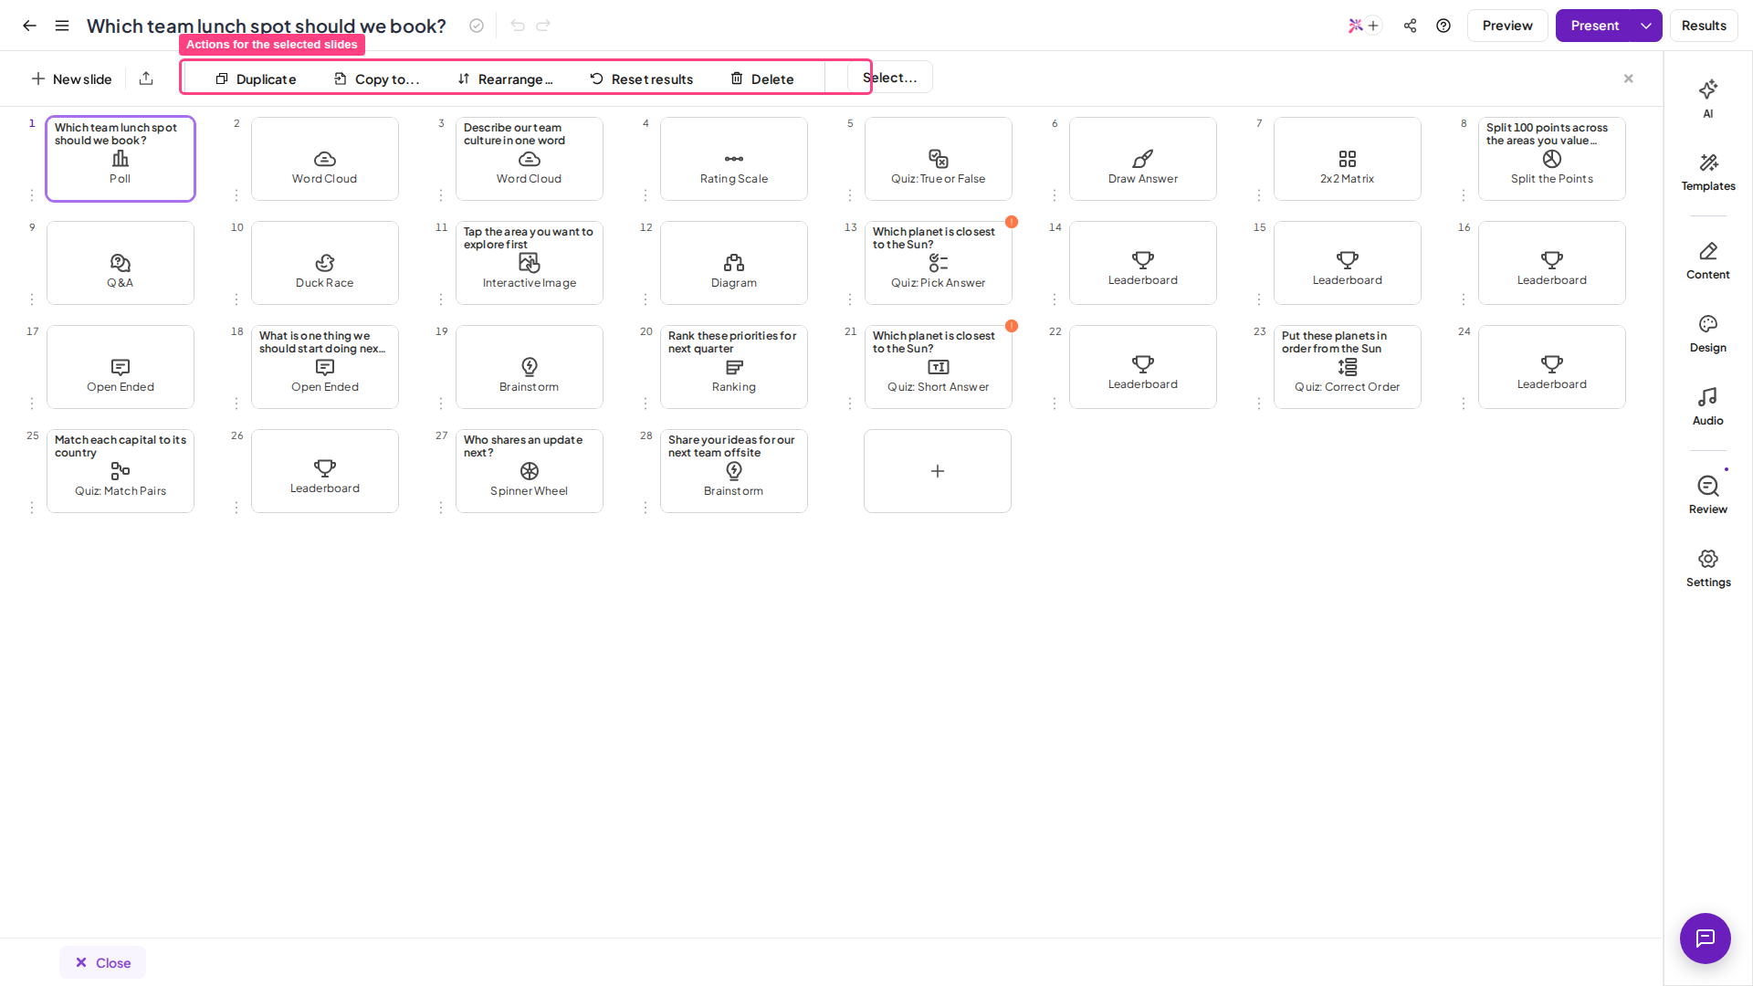Delete the selected slides
Viewport: 1753px width, 986px height.
[x=761, y=79]
